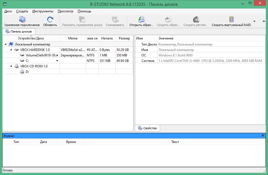Sort by Начало column header
This screenshot has width=268, height=175.
107,38
